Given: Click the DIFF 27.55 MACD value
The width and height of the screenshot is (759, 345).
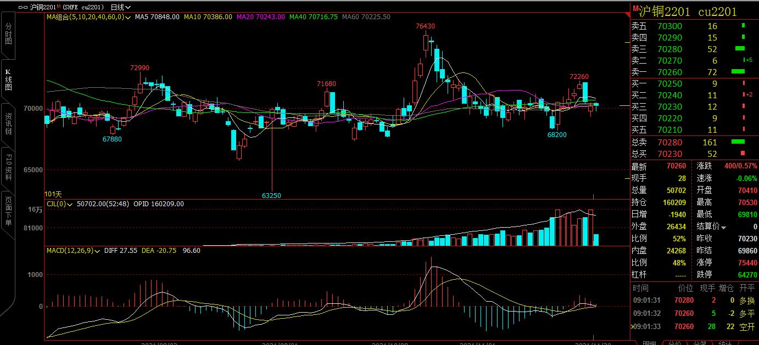Looking at the screenshot, I should tap(121, 251).
